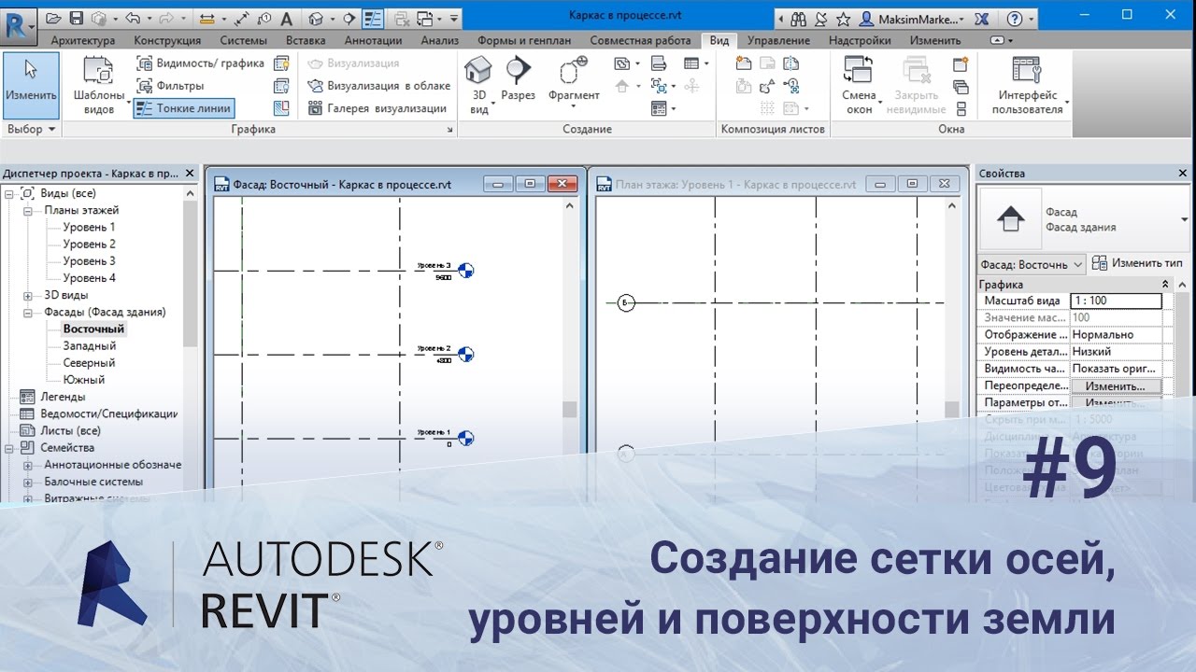Screen dimensions: 1196x672
Task: Open Интерфейс пользователя dropdown
Action: tap(1029, 84)
